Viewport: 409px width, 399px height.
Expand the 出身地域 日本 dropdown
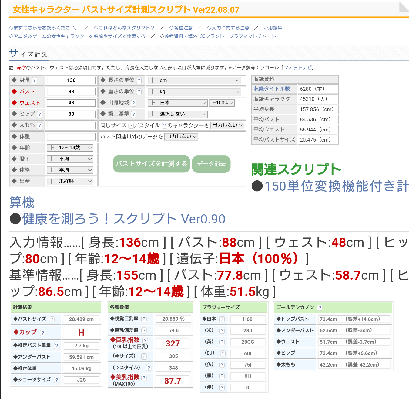pyautogui.click(x=178, y=103)
